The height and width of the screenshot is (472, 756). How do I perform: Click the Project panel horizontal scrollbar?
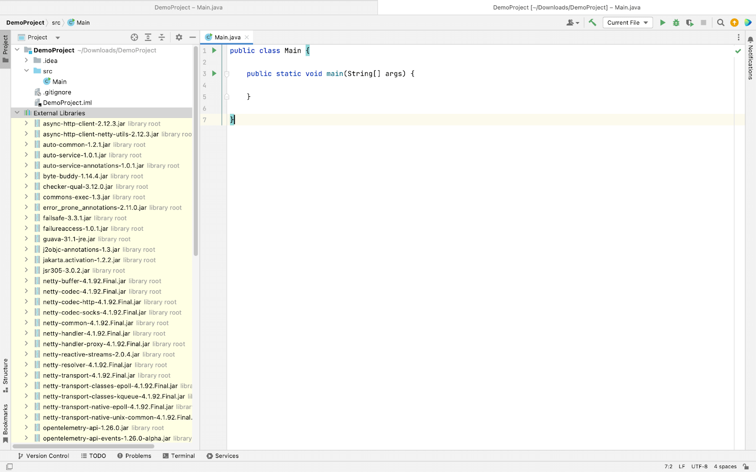(84, 446)
